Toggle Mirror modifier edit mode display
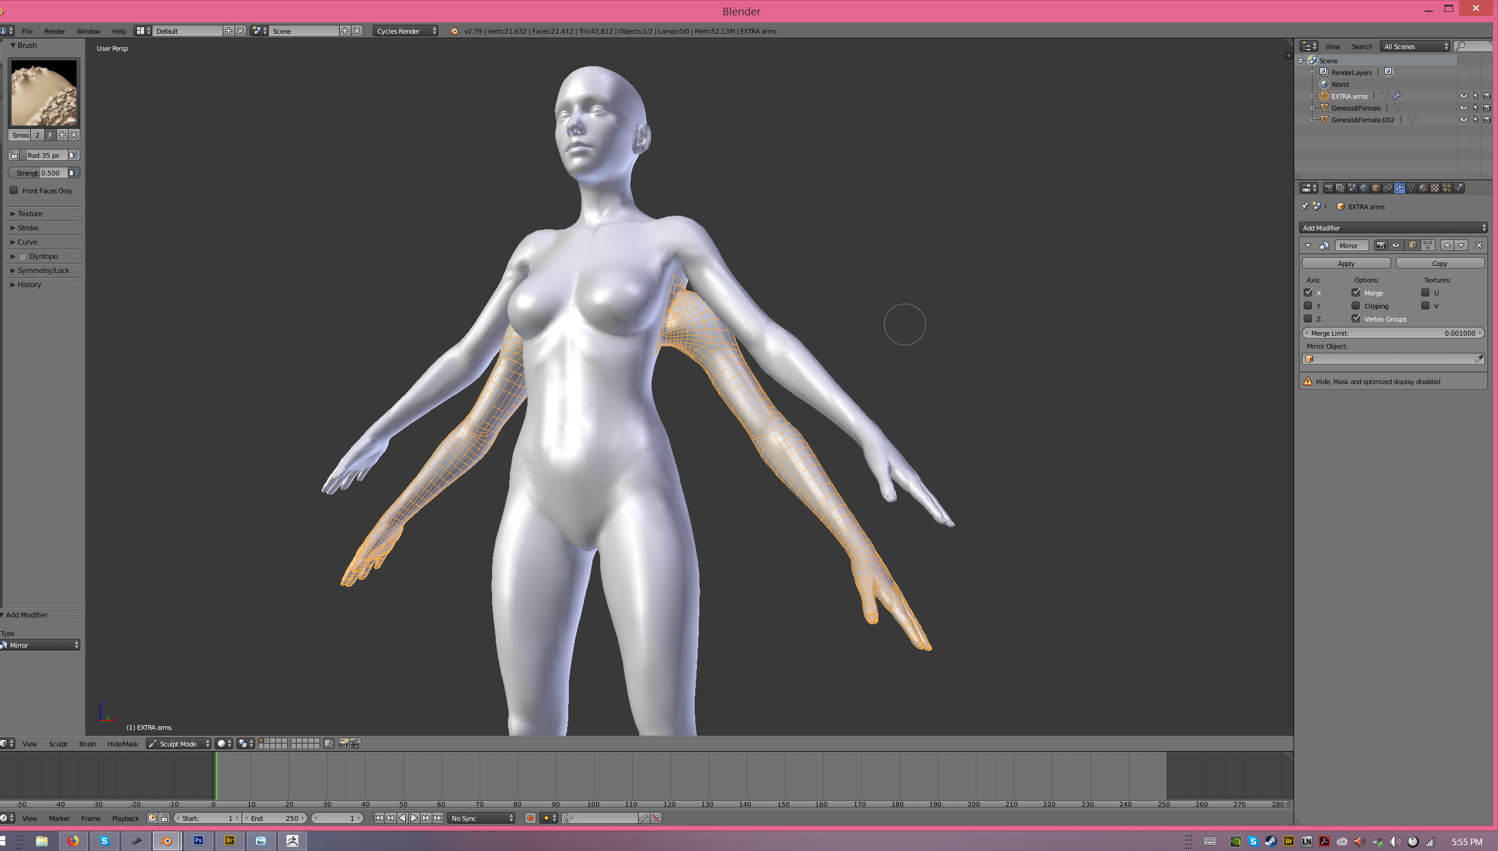1498x851 pixels. (x=1412, y=245)
